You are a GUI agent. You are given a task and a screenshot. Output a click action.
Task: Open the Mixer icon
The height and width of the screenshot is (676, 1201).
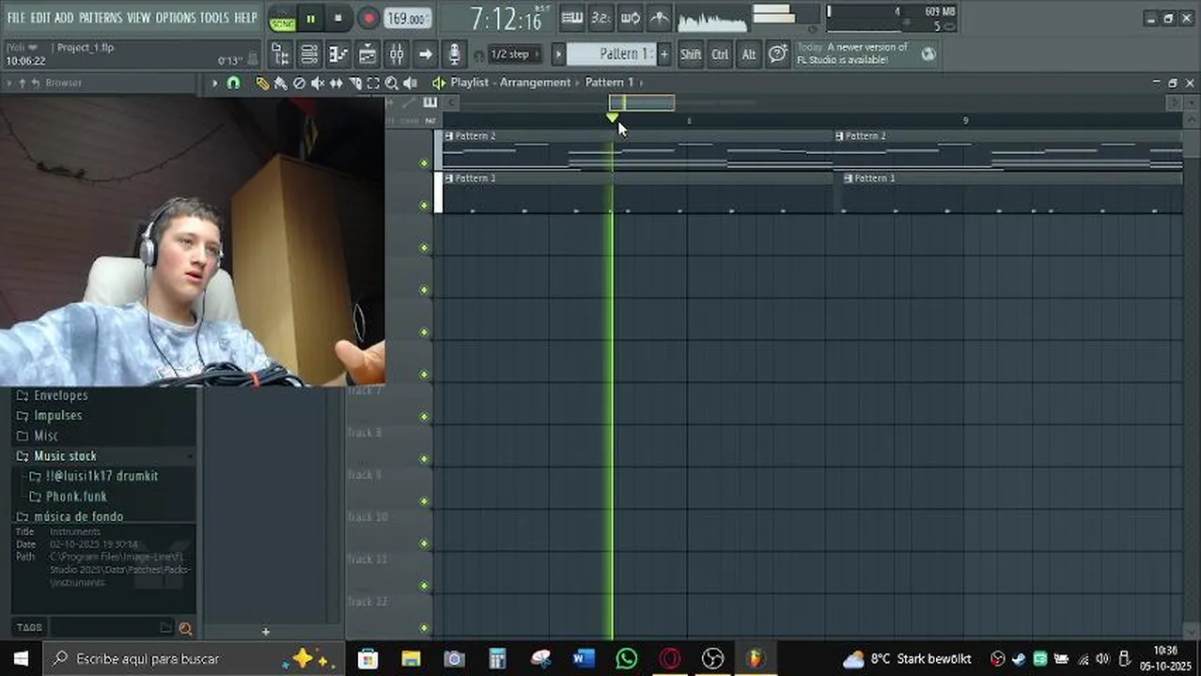(397, 54)
